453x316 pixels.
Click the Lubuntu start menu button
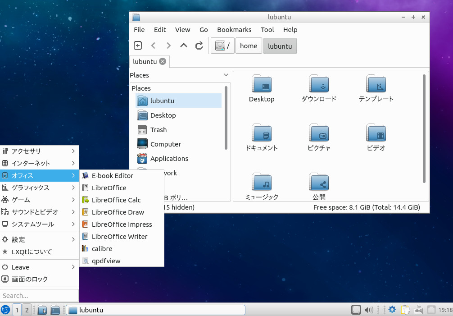5,310
